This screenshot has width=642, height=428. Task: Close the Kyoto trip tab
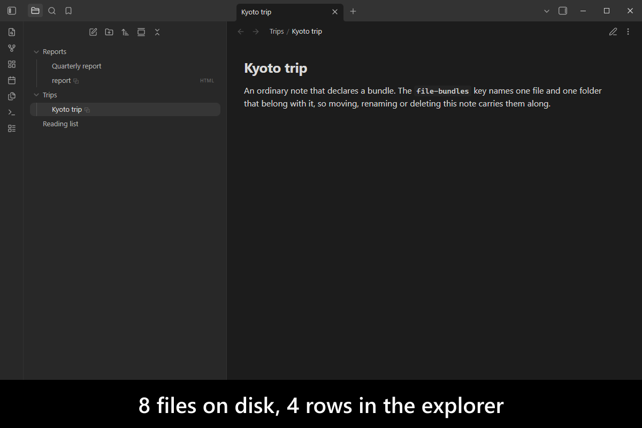point(335,12)
